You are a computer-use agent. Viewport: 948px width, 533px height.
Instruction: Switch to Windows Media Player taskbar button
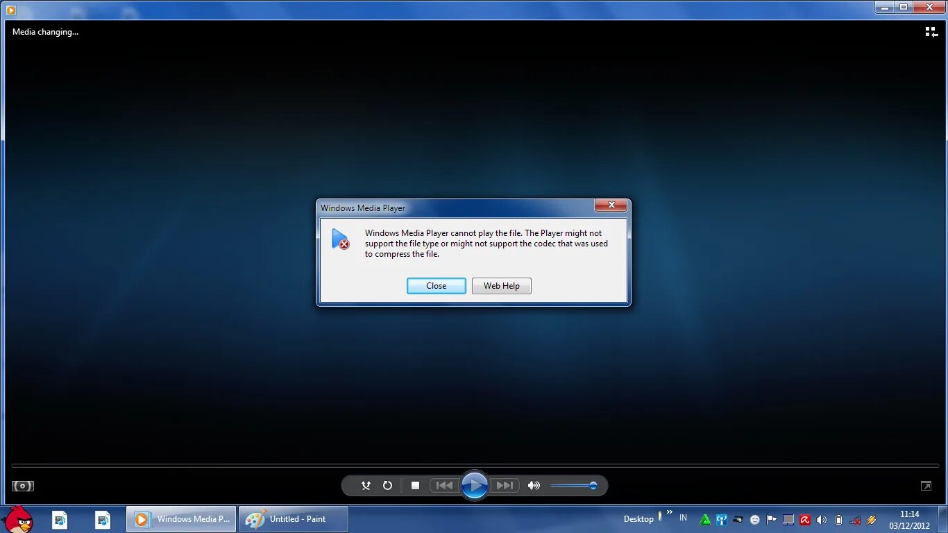[181, 519]
